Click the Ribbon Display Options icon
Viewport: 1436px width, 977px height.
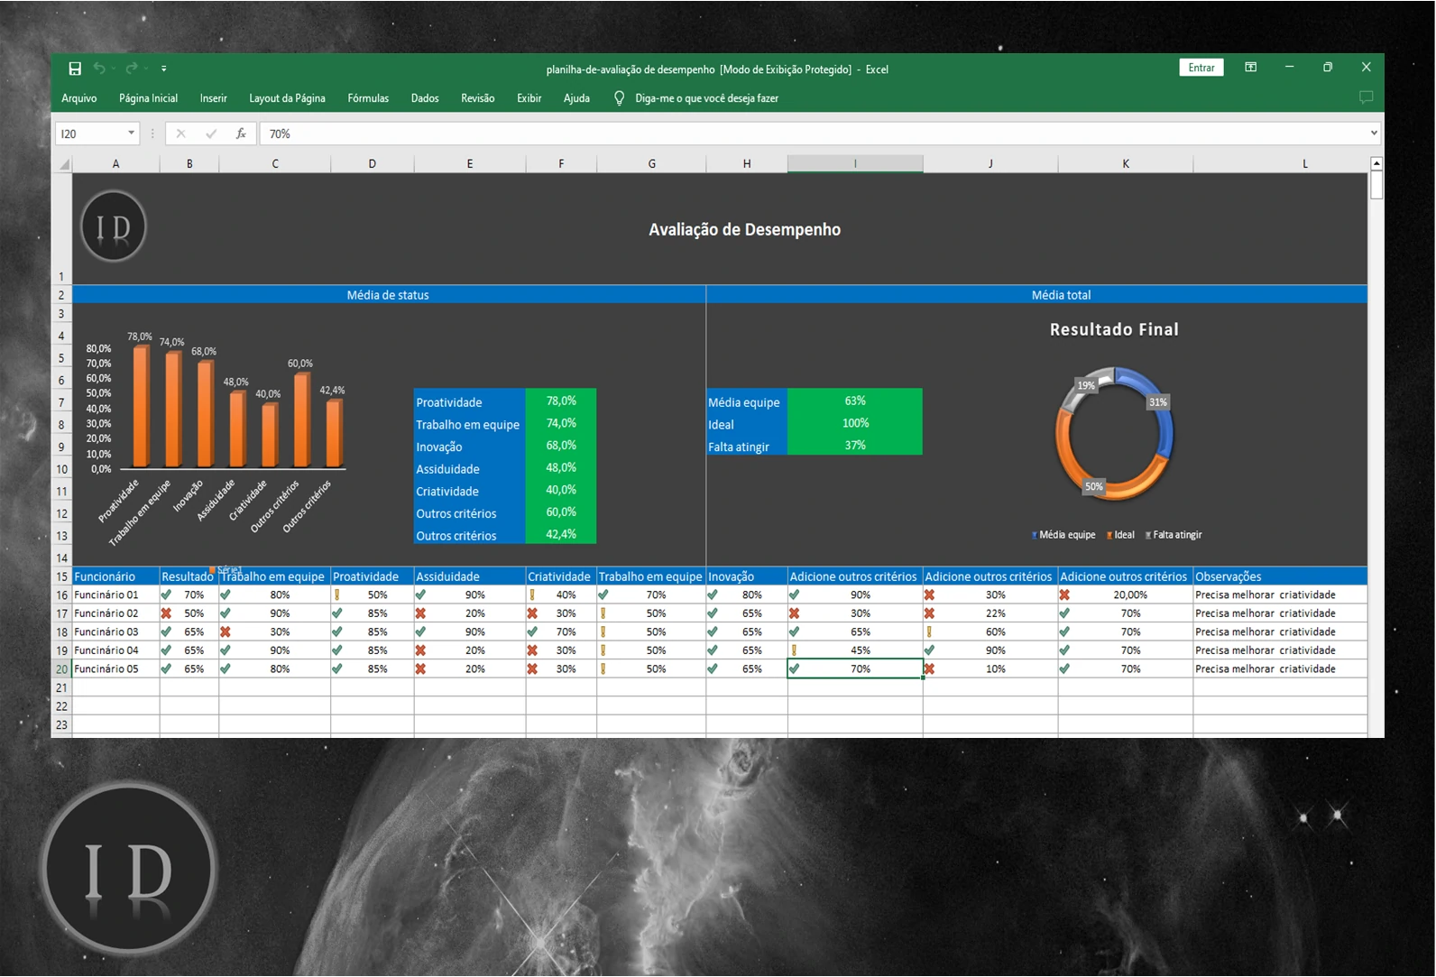coord(1250,68)
